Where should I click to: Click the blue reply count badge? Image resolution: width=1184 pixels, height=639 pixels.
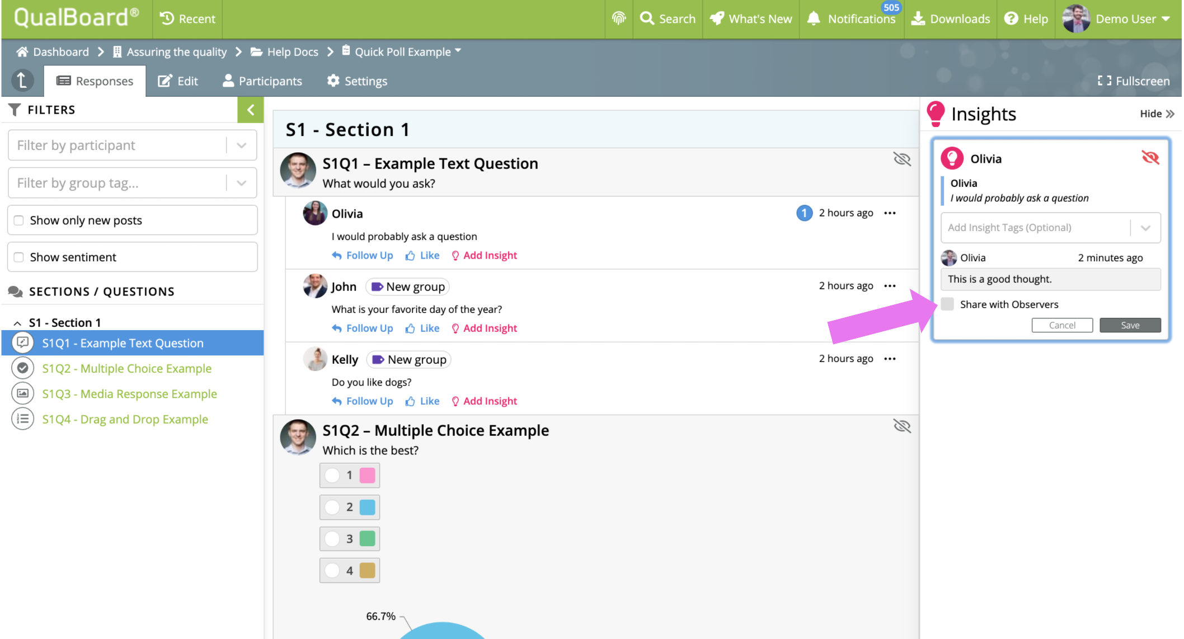pyautogui.click(x=804, y=213)
